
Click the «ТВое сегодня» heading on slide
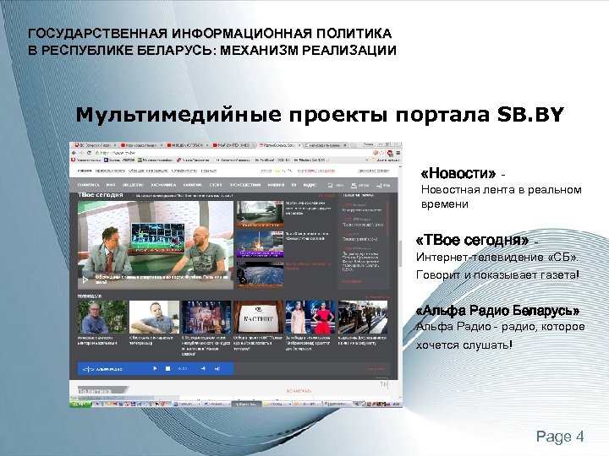click(x=472, y=241)
